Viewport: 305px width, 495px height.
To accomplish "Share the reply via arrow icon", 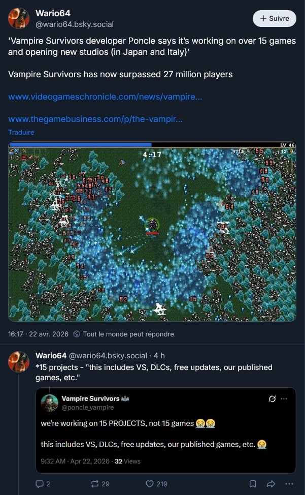I will pyautogui.click(x=271, y=484).
